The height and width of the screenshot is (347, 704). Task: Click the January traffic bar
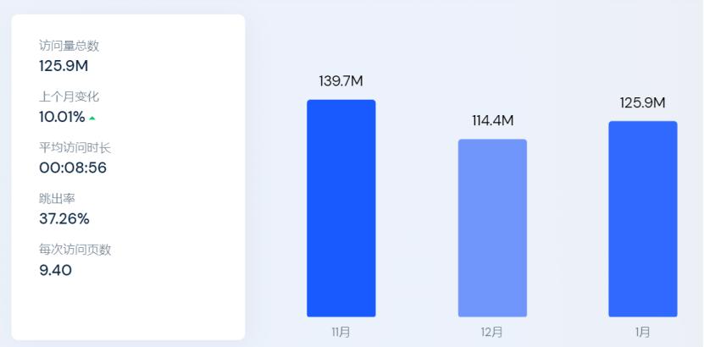coord(642,218)
